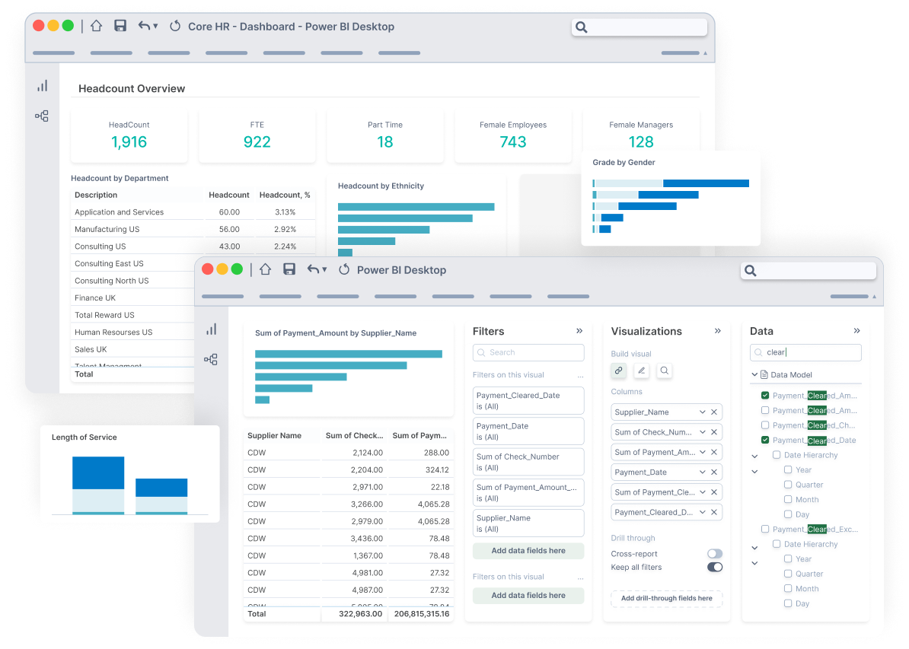Viewport: 909px width, 649px height.
Task: Click the Home icon in the title bar
Action: [x=263, y=269]
